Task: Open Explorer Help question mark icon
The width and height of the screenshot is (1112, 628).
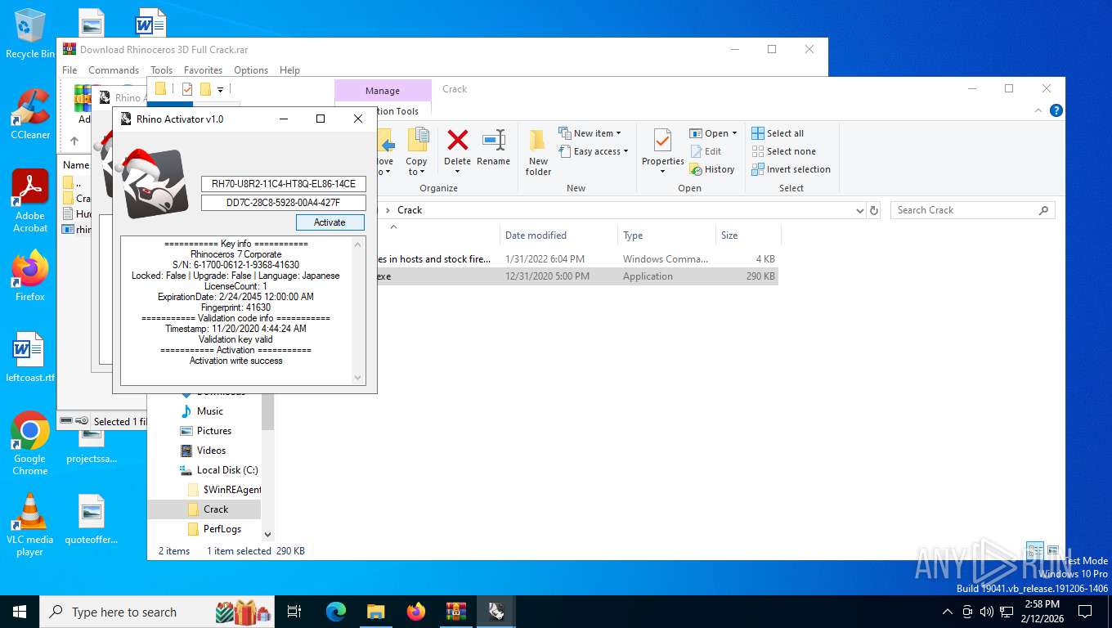Action: coord(1056,110)
